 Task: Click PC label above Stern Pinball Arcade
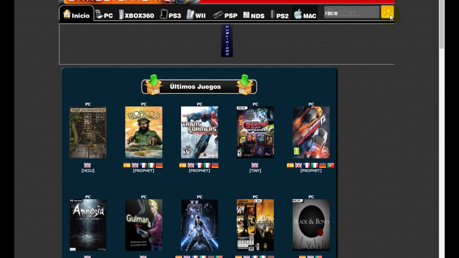pos(255,104)
